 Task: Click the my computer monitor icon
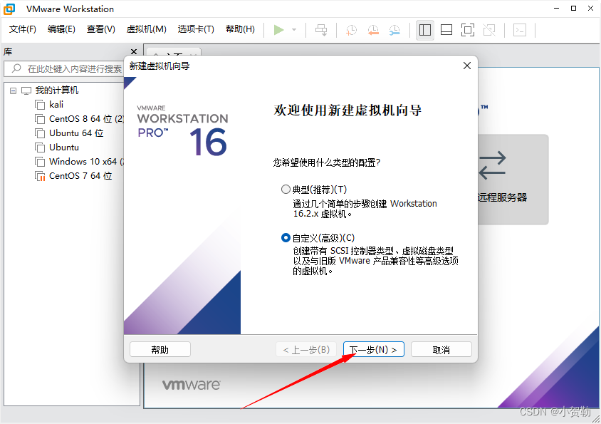26,91
